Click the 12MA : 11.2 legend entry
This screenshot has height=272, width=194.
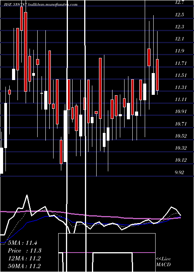[24, 258]
